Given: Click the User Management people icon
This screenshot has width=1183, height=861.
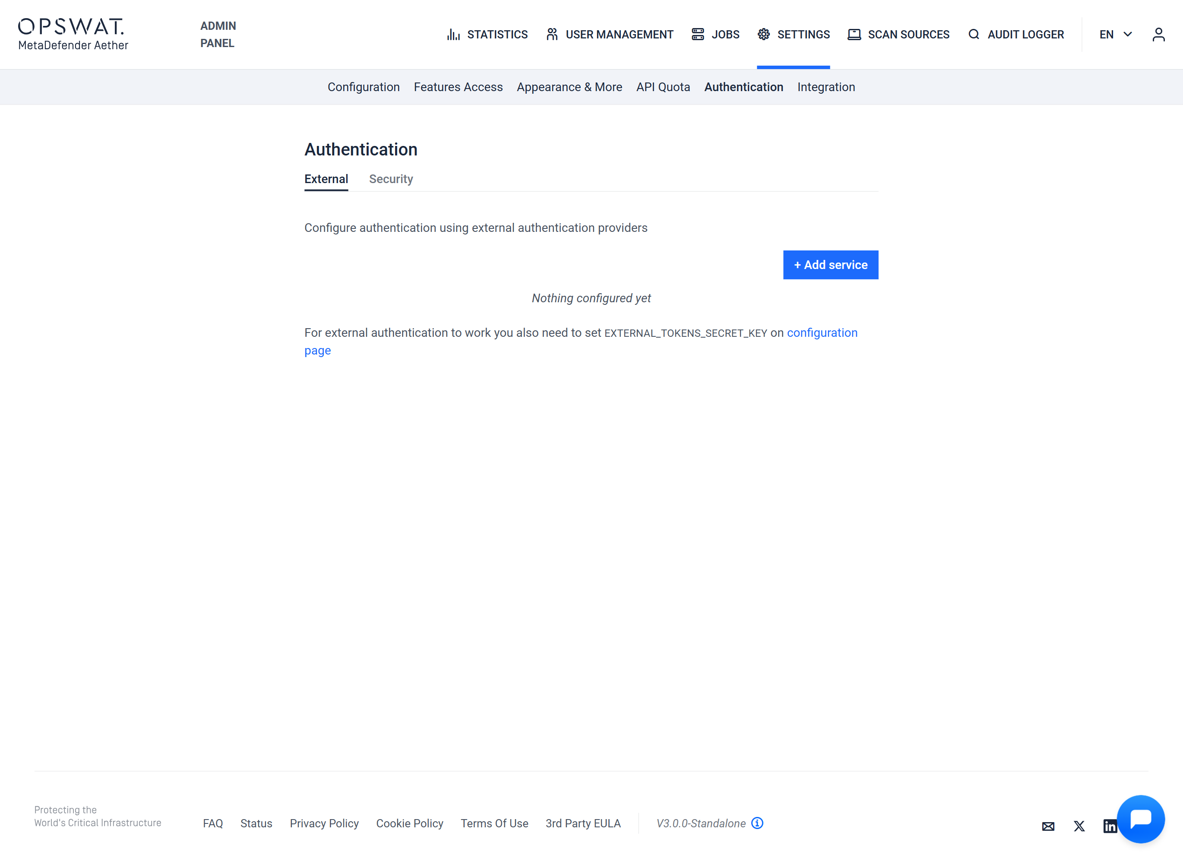Looking at the screenshot, I should point(552,35).
